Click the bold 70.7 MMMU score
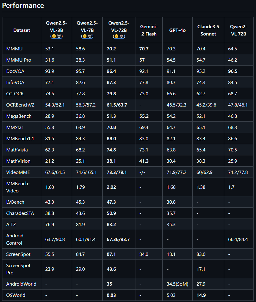 click(144, 49)
